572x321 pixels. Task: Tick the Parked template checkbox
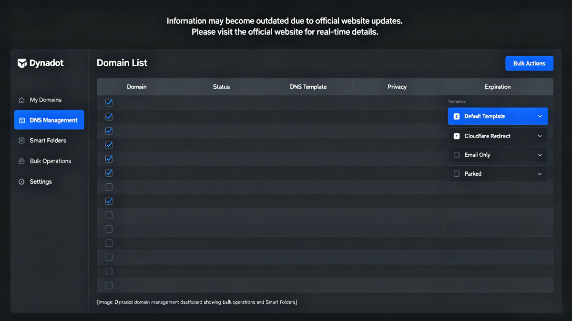[x=457, y=174]
